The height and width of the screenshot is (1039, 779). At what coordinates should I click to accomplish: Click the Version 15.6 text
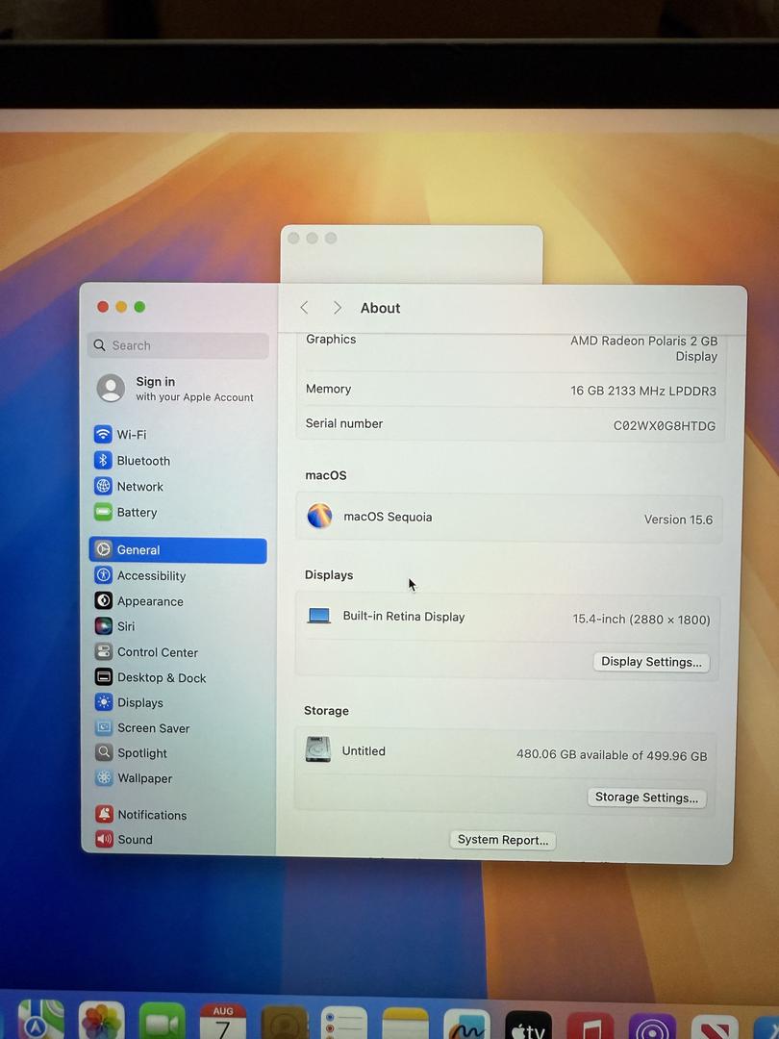(678, 519)
